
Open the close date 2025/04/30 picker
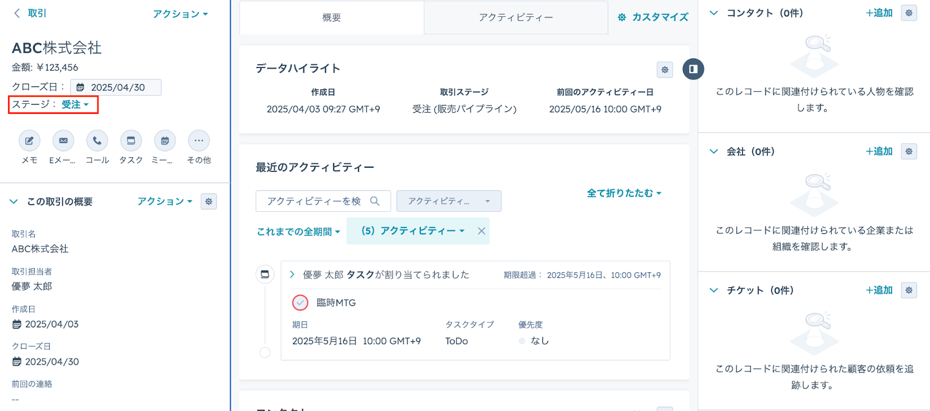point(116,87)
